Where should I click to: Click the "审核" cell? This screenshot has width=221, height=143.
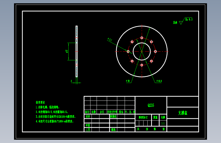tap(88, 125)
